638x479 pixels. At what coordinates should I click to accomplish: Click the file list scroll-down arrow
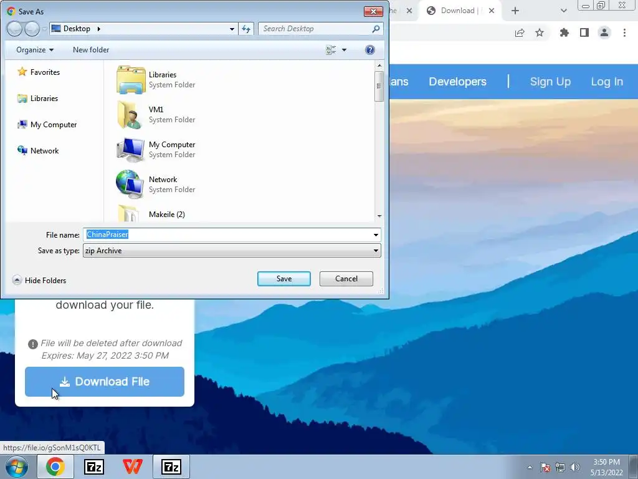coord(379,216)
